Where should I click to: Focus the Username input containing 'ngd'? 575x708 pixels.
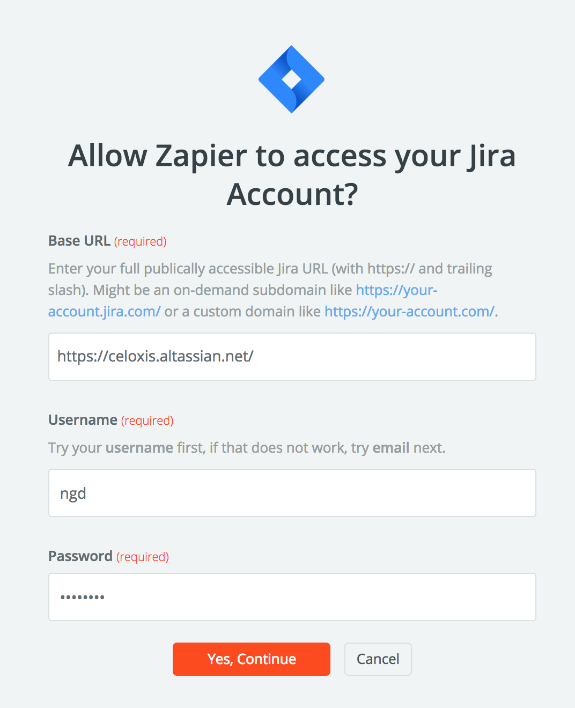tap(292, 493)
